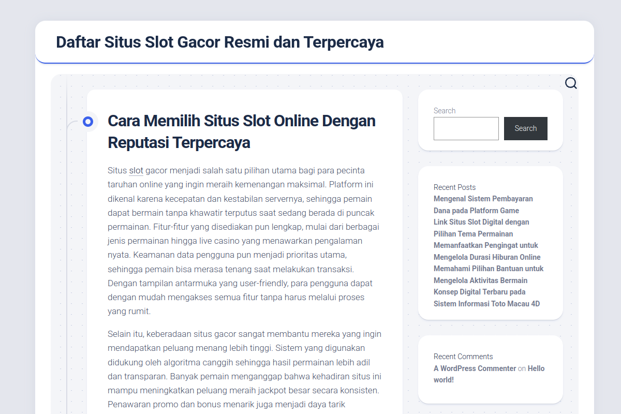The image size is (621, 414).
Task: Click the blue timeline marker beside the post title
Action: 88,122
